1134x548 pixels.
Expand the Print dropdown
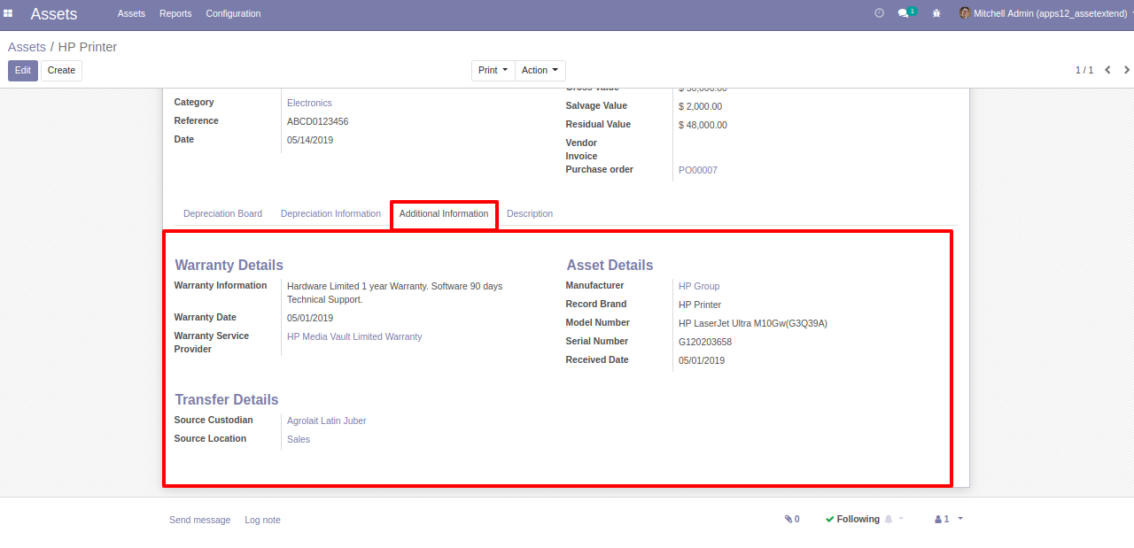click(x=493, y=71)
